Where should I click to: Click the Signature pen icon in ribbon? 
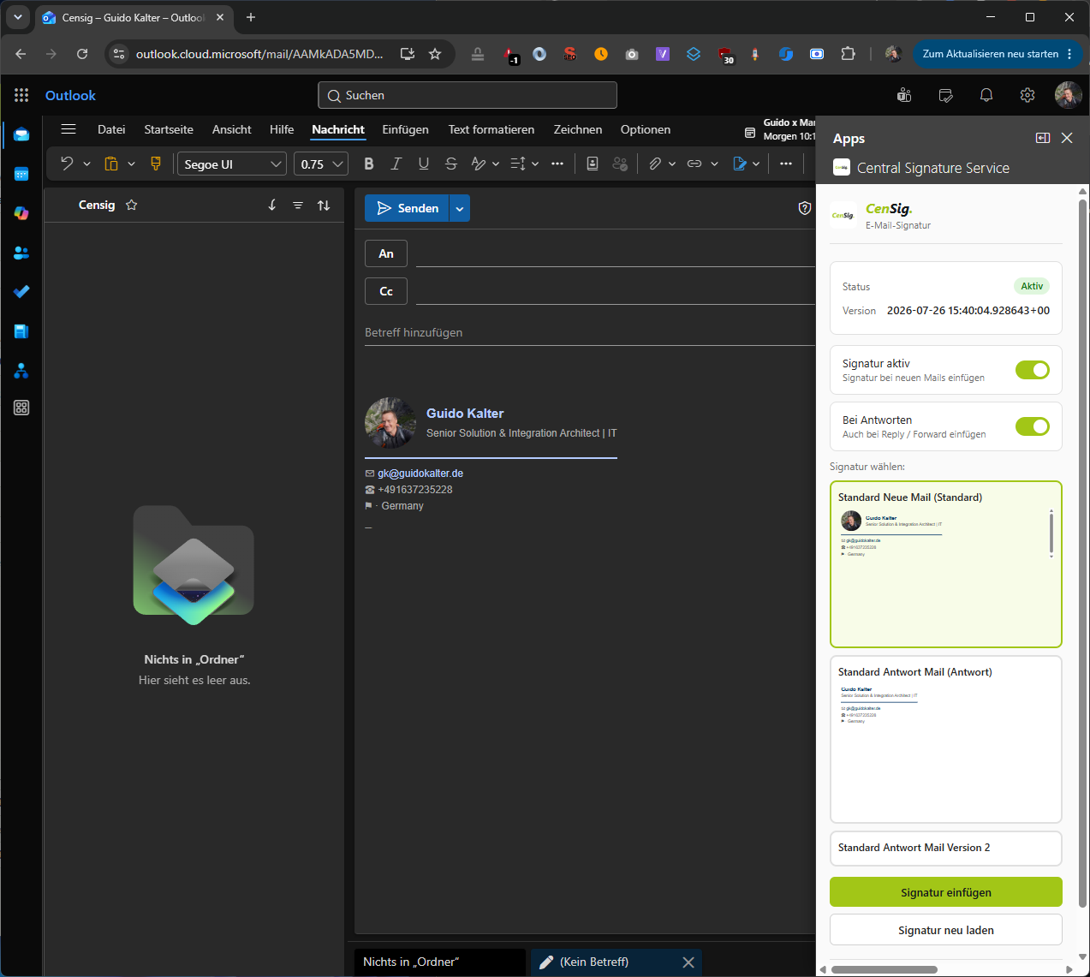[740, 164]
